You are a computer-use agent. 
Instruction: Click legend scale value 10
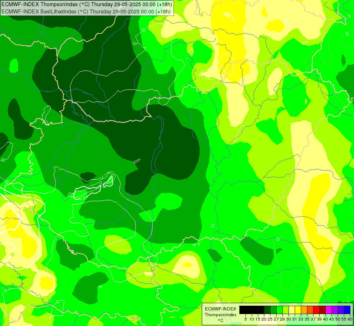(252, 319)
